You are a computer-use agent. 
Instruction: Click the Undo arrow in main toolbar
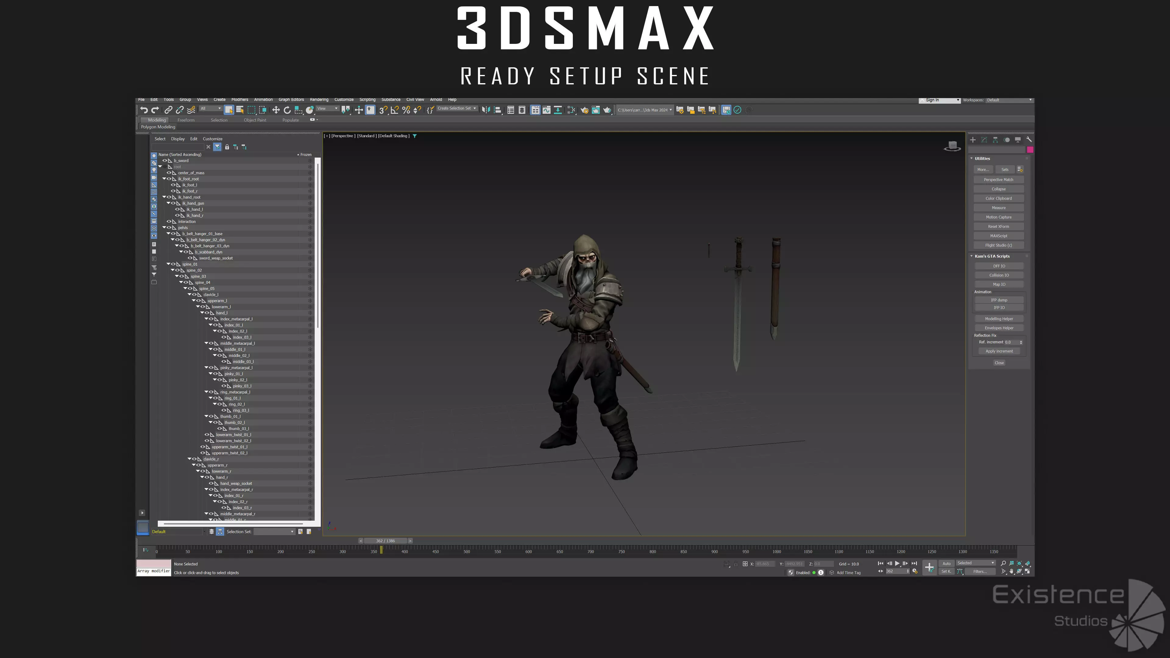[144, 110]
